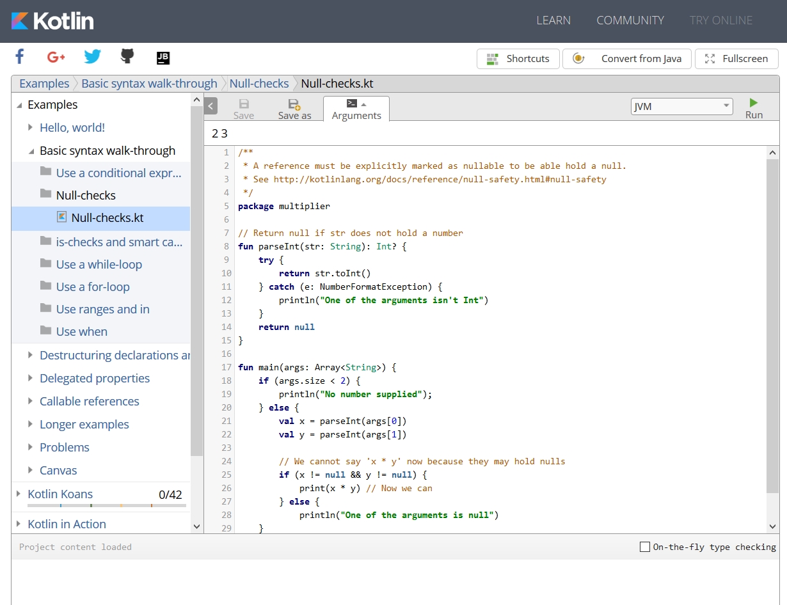Select the Use a while-loop folder

pyautogui.click(x=99, y=264)
